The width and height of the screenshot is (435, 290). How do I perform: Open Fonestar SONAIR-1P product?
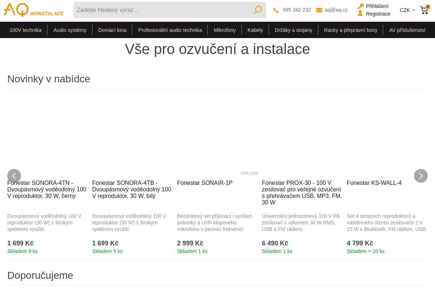click(x=204, y=183)
